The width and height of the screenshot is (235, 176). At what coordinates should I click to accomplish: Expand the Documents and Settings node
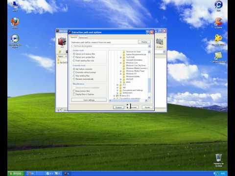(117, 90)
